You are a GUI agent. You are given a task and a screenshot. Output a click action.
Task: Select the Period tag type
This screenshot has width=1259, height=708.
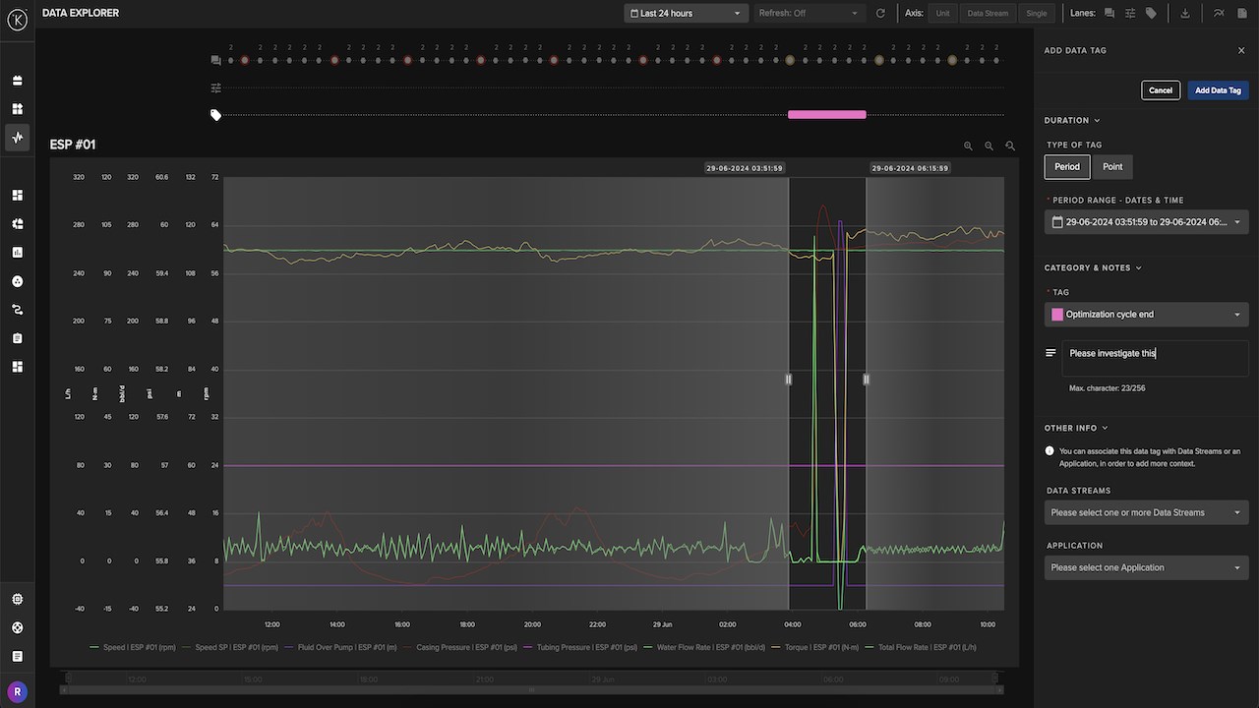(x=1067, y=167)
